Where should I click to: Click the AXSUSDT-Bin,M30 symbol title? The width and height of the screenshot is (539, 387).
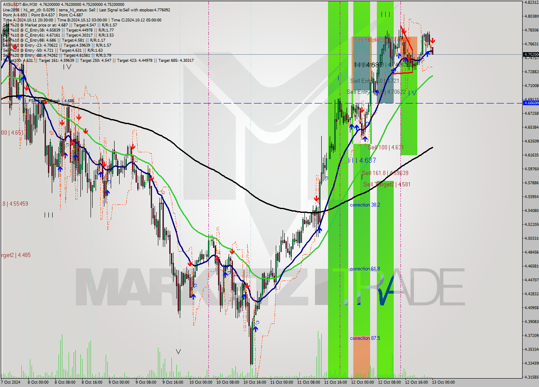click(20, 4)
